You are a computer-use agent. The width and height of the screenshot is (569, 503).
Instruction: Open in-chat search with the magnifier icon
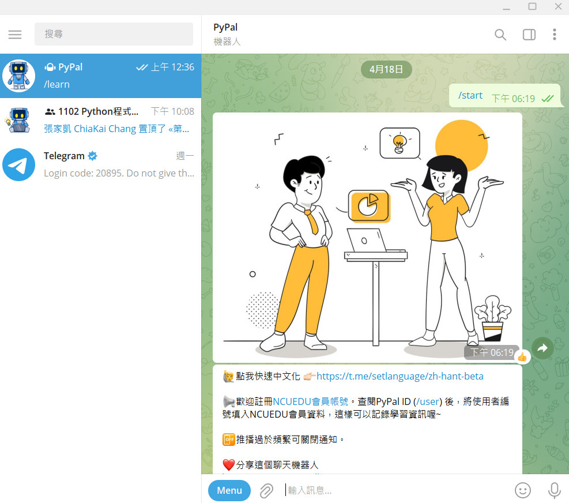click(x=500, y=35)
